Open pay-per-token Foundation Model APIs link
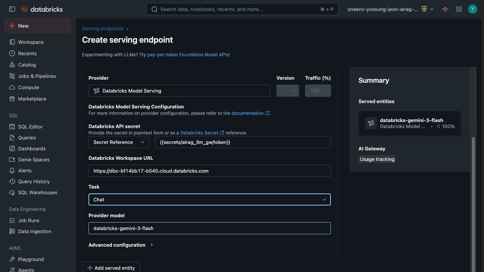Screen dimensions: 484x272 (188, 54)
